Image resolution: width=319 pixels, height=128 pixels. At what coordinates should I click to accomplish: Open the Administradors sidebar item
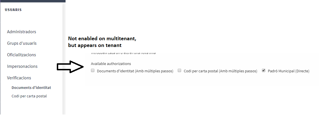coord(21,32)
